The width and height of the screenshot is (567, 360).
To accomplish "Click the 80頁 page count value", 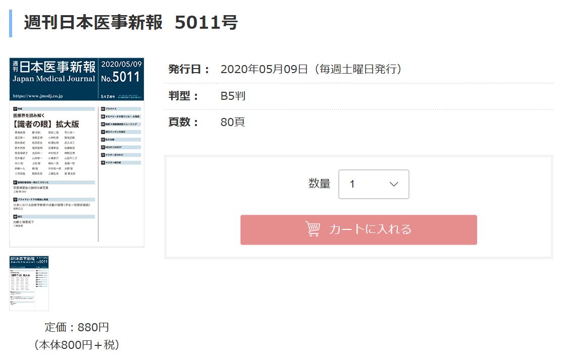I will point(233,122).
